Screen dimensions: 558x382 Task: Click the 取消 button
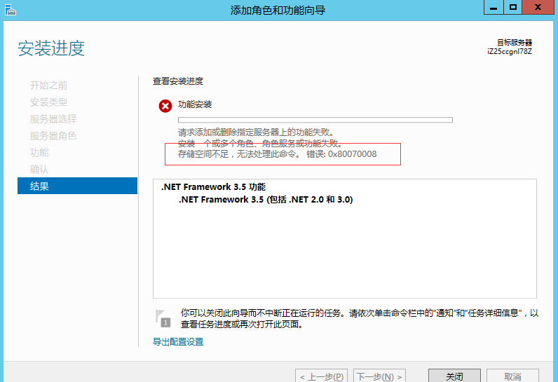512,376
